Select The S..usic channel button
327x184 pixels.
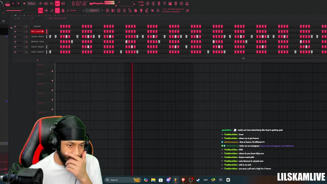pyautogui.click(x=37, y=31)
